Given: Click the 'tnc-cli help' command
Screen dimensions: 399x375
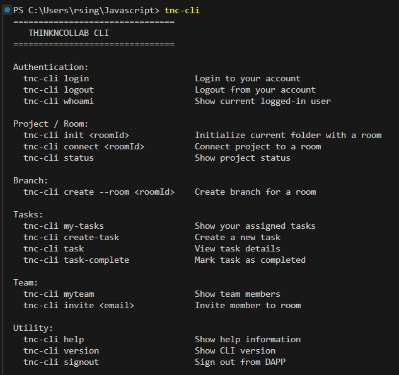Looking at the screenshot, I should (54, 340).
